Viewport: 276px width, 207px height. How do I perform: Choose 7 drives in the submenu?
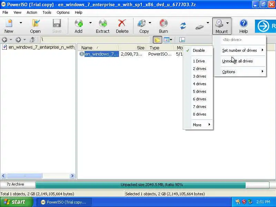tap(198, 107)
